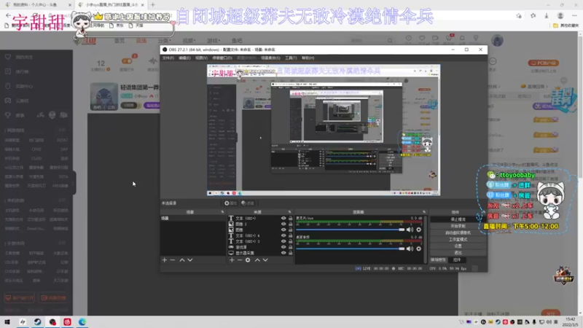Click the notification bell in Douyu header
Screen dimensions: 583x328
pos(462,38)
